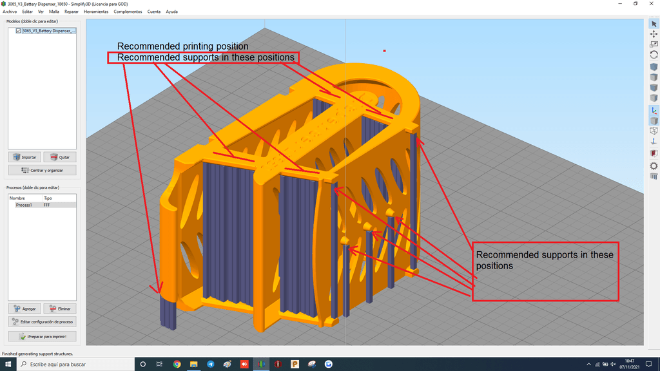The width and height of the screenshot is (660, 371).
Task: Open the Cuenta menu
Action: coord(154,12)
